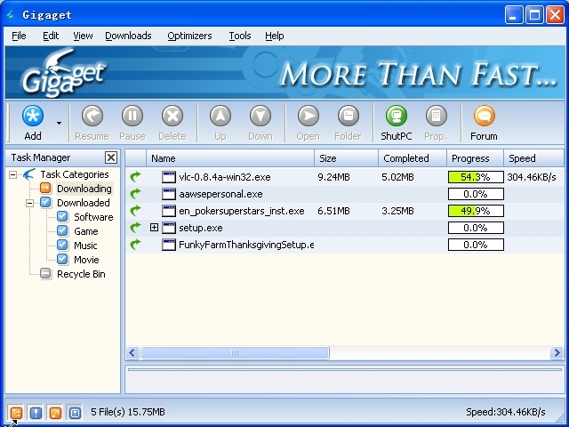The width and height of the screenshot is (569, 427).
Task: Sort by the Completed column header
Action: [413, 158]
